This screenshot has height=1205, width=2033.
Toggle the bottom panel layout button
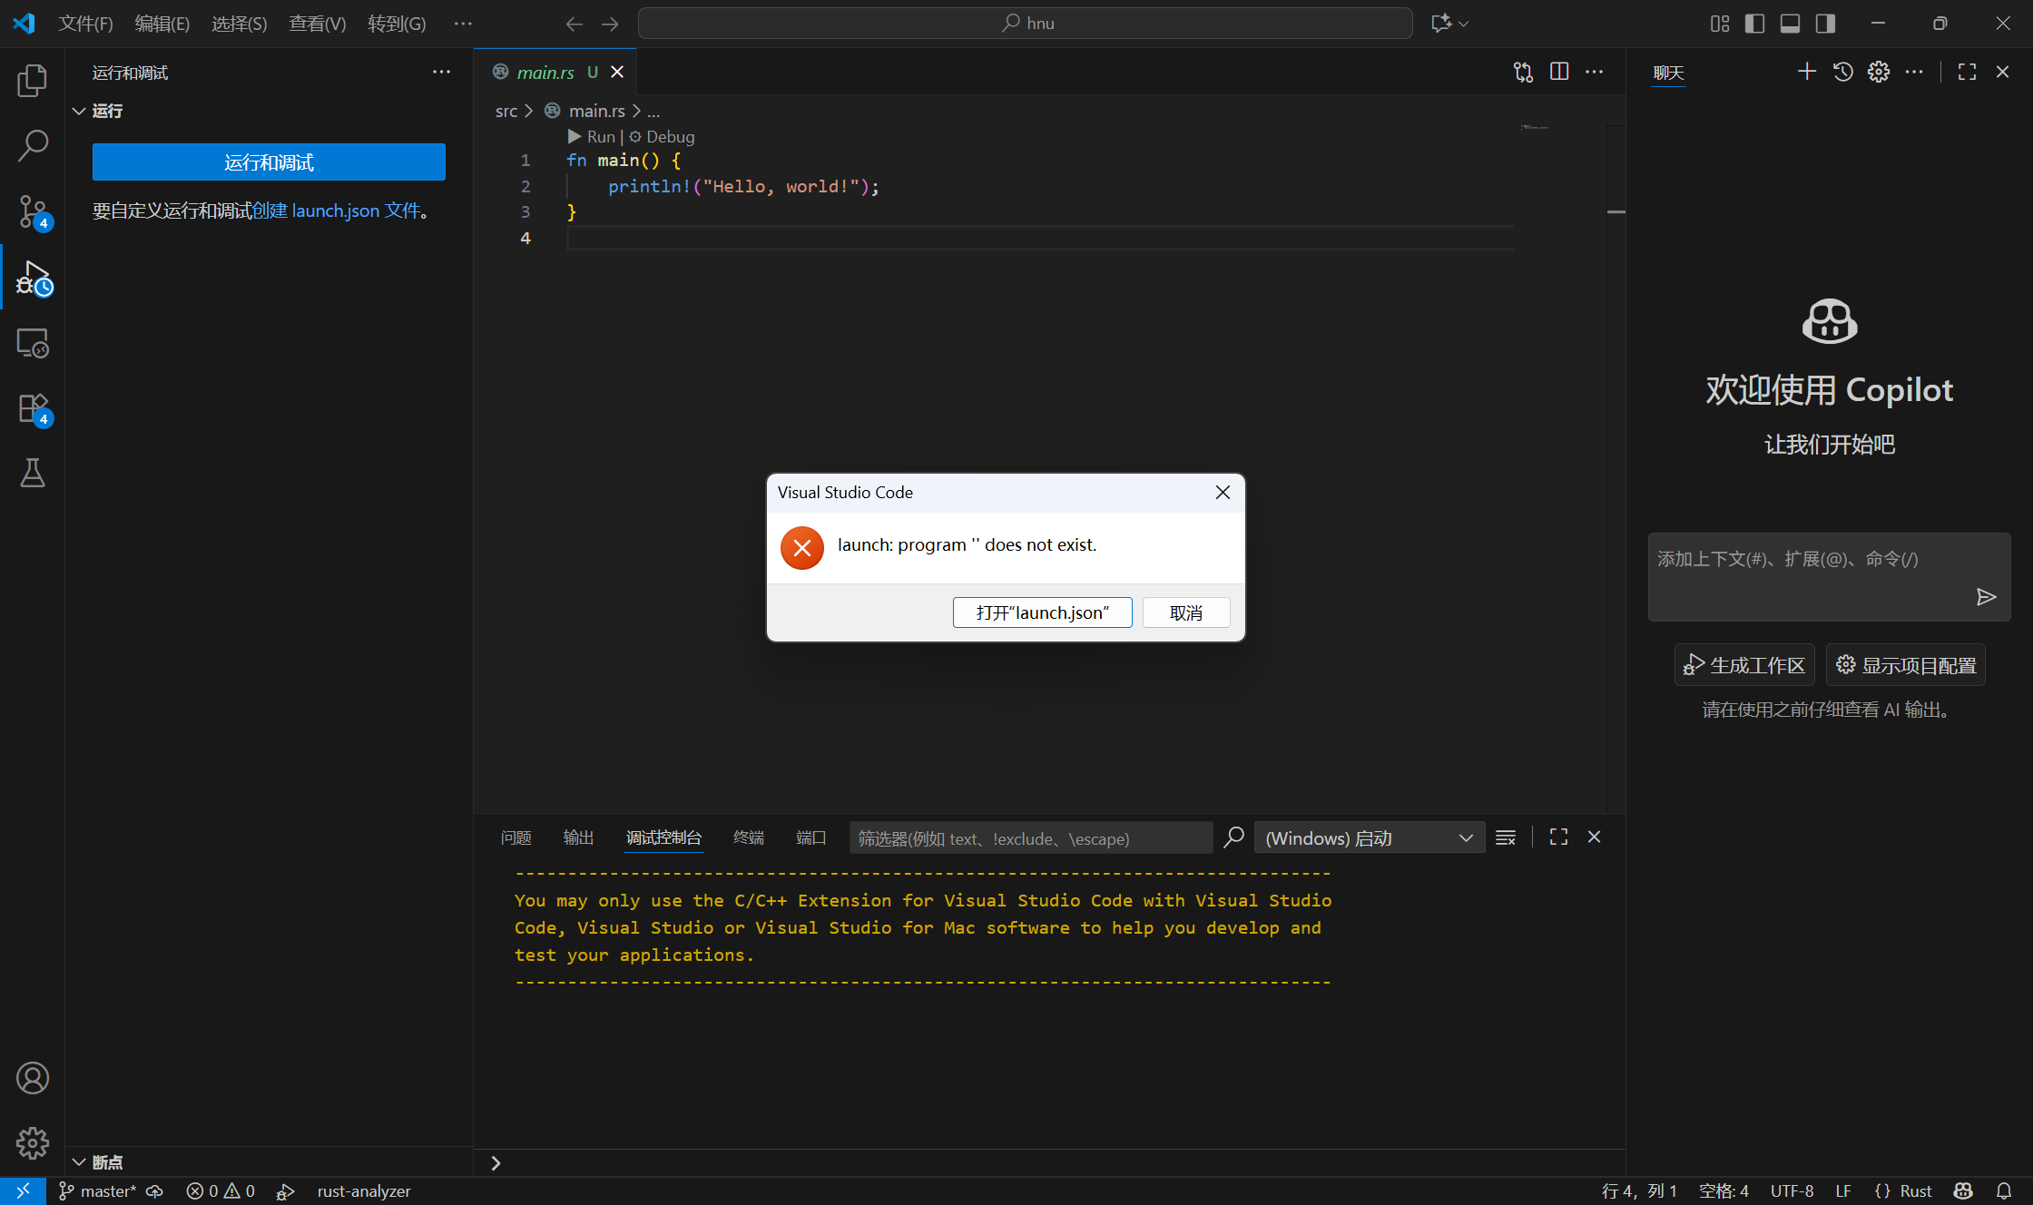(1790, 24)
